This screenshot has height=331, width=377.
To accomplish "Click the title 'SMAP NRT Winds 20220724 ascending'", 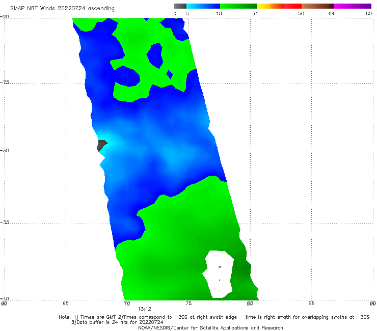I will tap(62, 8).
